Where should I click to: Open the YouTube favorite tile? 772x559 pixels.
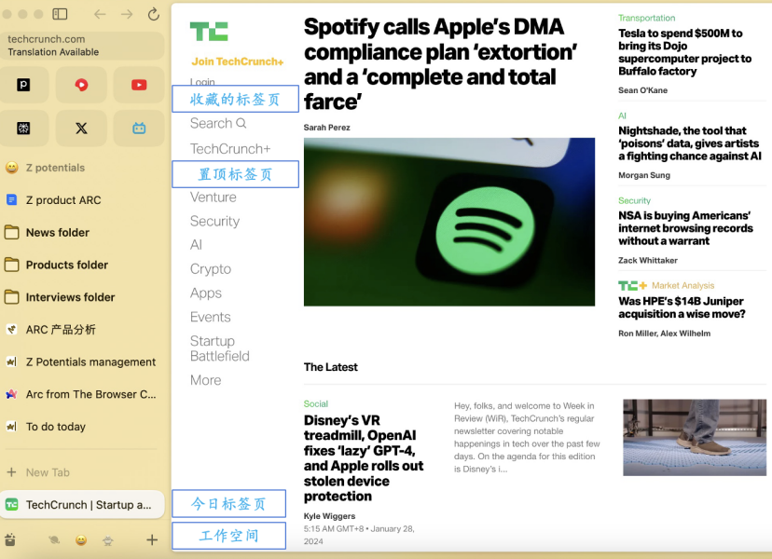tap(139, 85)
